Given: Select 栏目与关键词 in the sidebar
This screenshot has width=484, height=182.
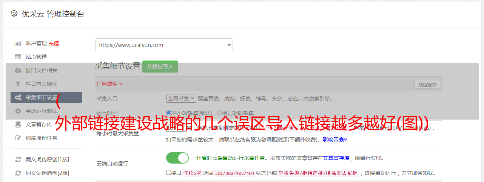Looking at the screenshot, I should click(x=42, y=84).
